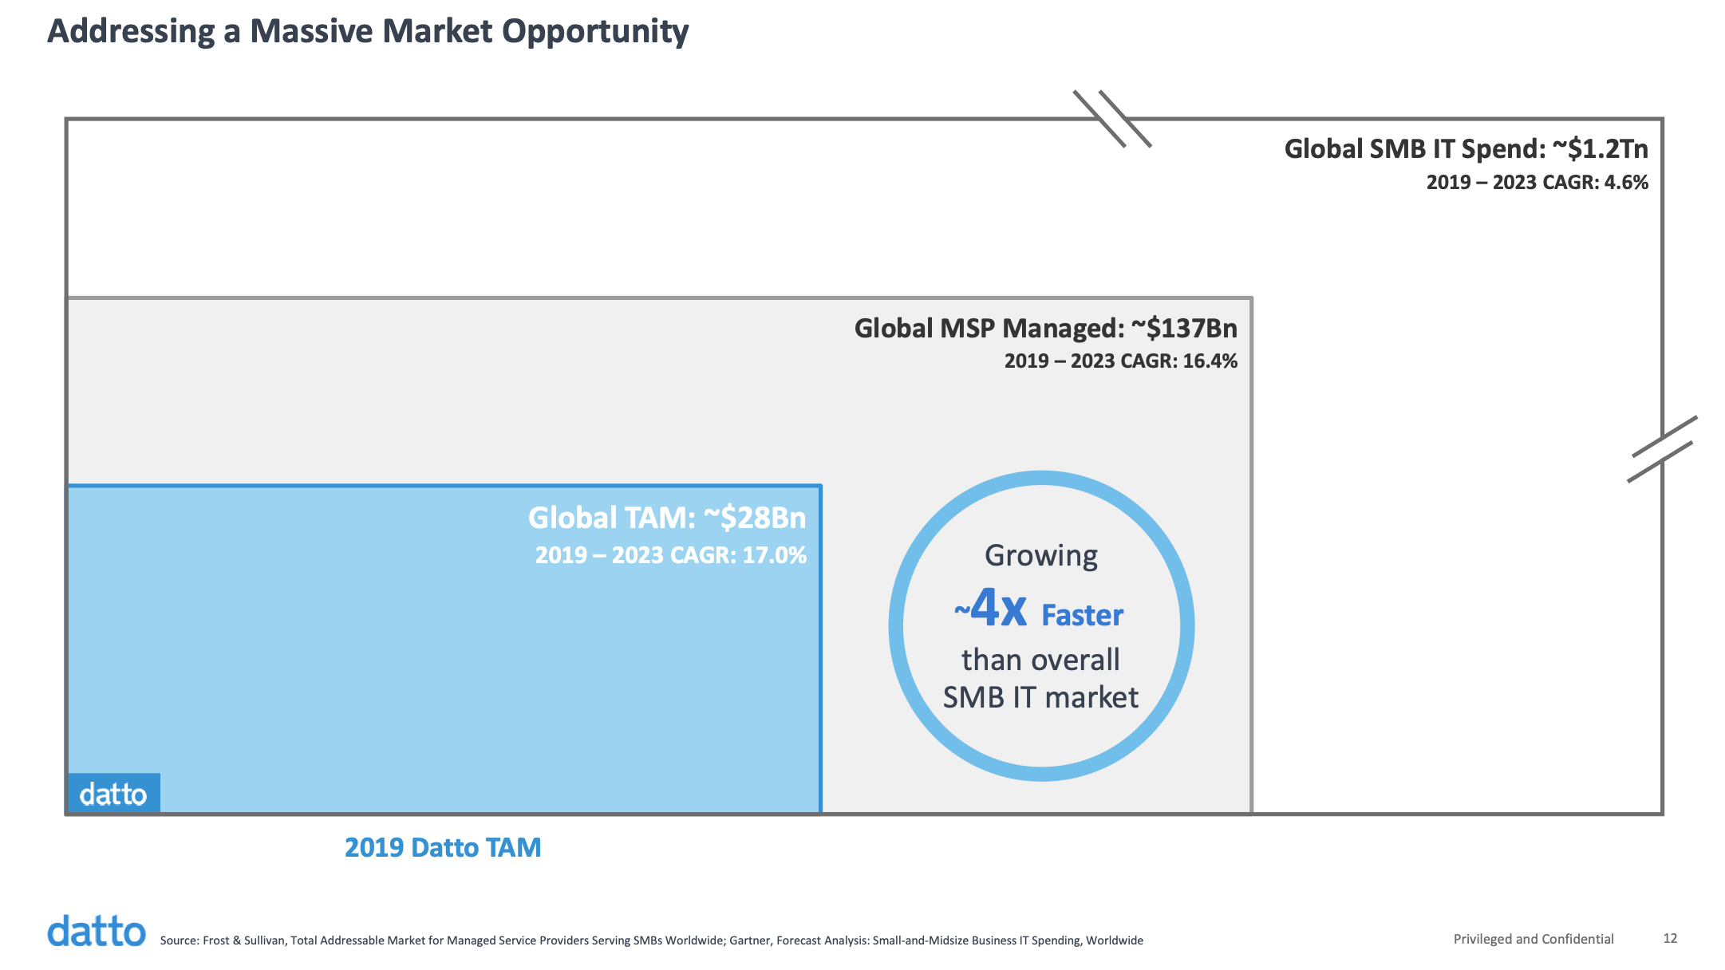Click the page number 12
Screen dimensions: 1725x970
pos(1670,939)
